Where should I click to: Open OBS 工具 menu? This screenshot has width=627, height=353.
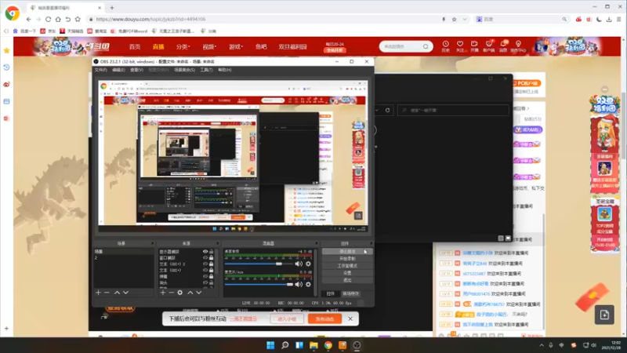click(x=206, y=70)
